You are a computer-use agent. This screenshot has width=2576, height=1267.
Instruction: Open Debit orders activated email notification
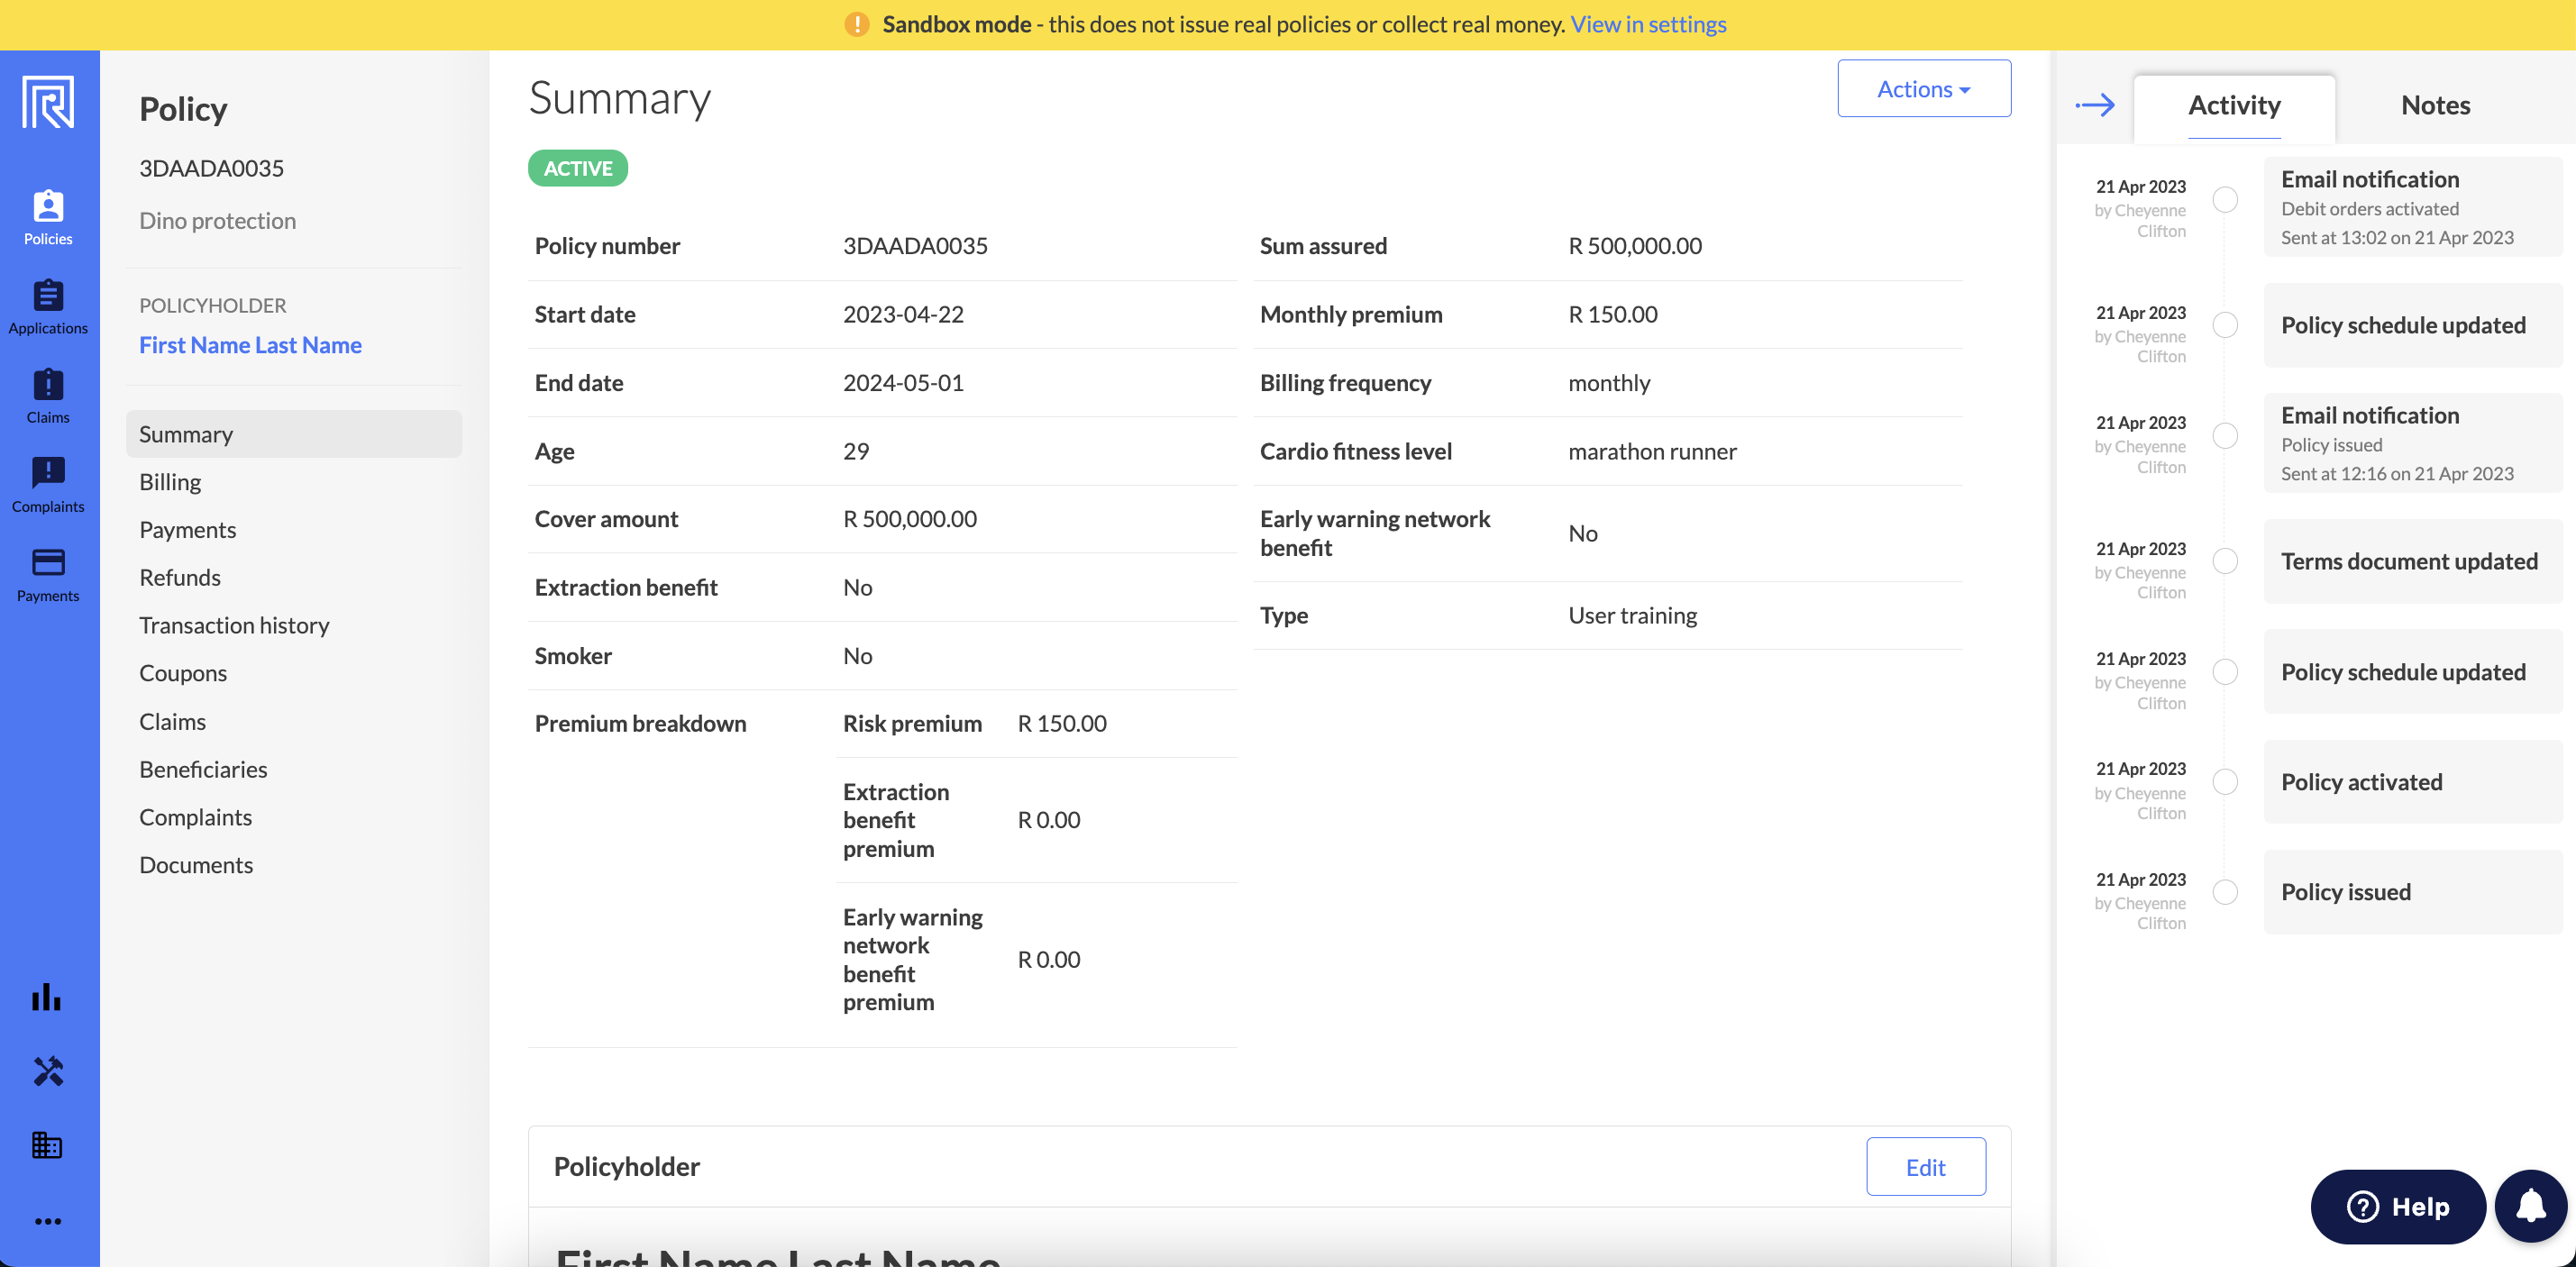tap(2413, 207)
